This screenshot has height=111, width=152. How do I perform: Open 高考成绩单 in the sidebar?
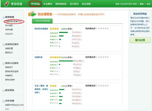10,80
